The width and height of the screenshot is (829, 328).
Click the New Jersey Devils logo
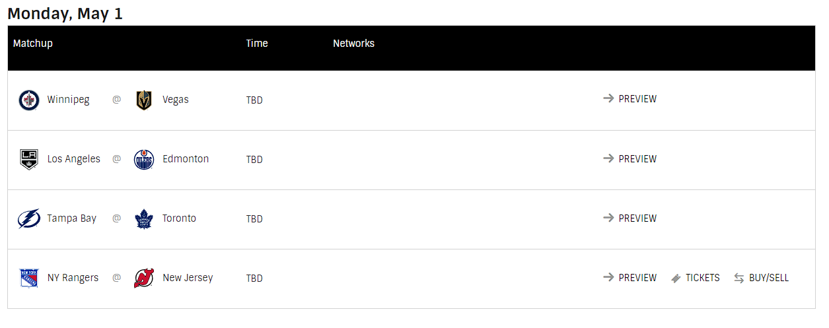tap(144, 279)
